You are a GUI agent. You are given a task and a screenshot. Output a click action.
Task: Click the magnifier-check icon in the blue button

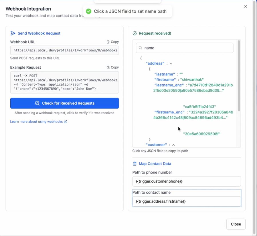[x=37, y=103]
